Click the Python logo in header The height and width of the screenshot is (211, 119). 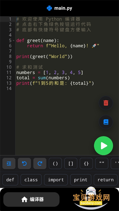click(x=49, y=8)
